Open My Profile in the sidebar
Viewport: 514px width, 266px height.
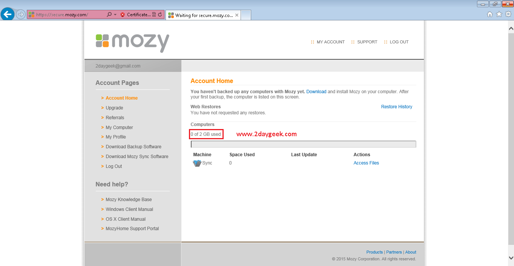point(116,137)
